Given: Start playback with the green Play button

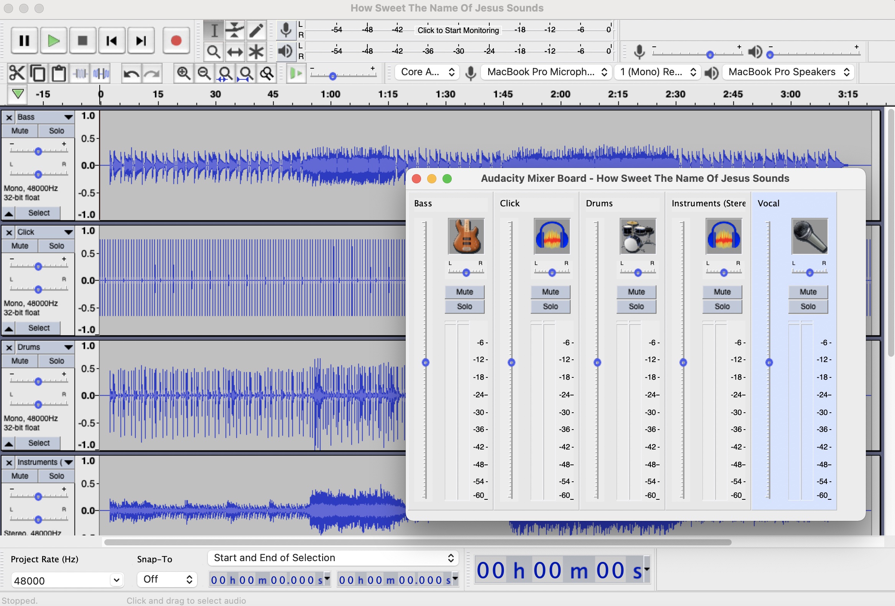Looking at the screenshot, I should click(54, 40).
